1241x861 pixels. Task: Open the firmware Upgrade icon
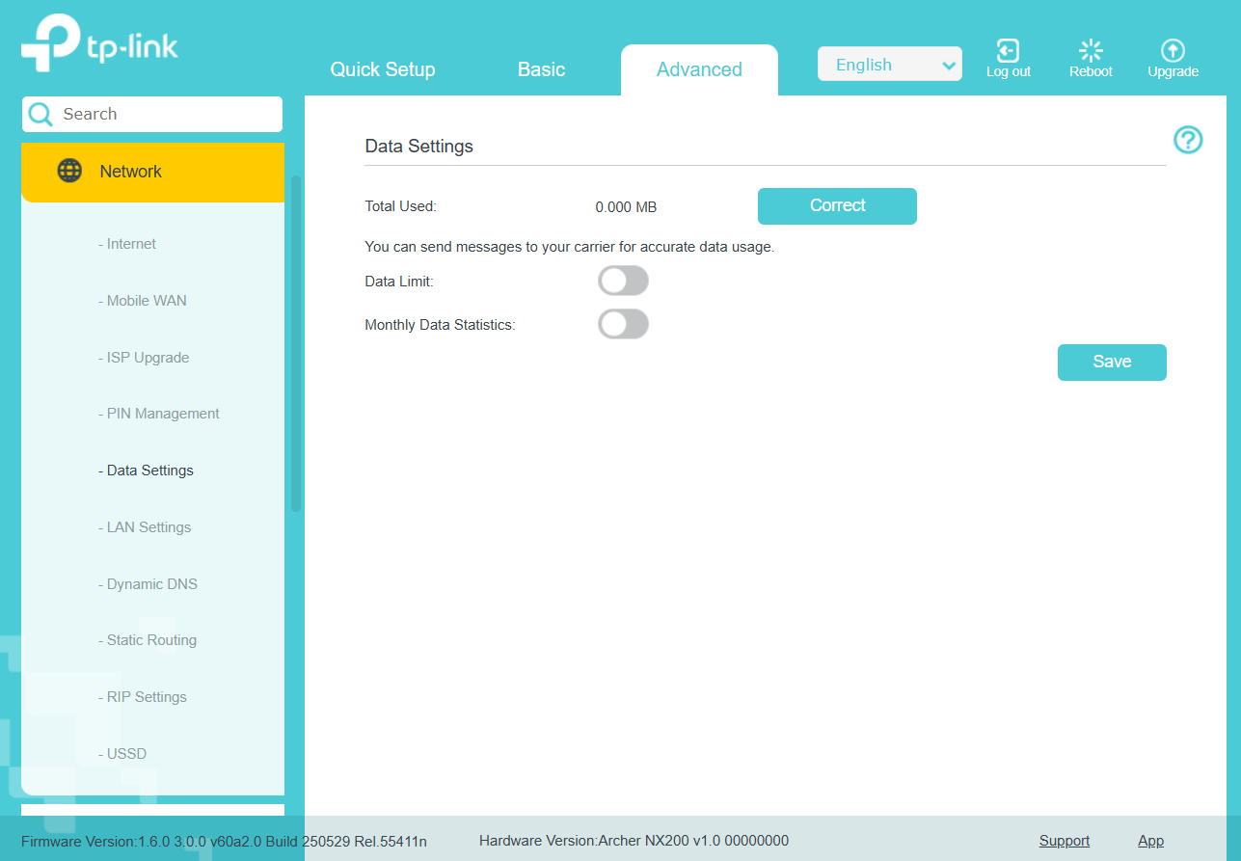point(1173,51)
